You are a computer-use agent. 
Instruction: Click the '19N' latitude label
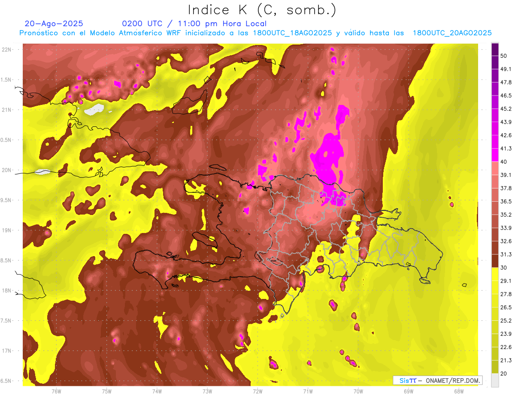7,230
